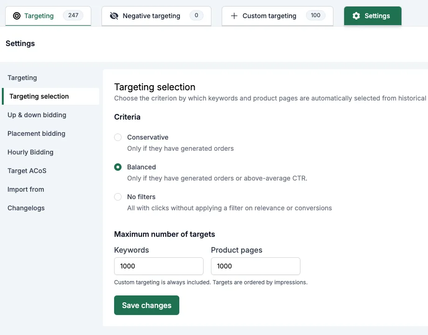Click the plus icon for Custom targeting
This screenshot has width=428, height=335.
pyautogui.click(x=234, y=16)
